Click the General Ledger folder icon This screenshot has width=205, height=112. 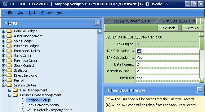pyautogui.click(x=9, y=31)
